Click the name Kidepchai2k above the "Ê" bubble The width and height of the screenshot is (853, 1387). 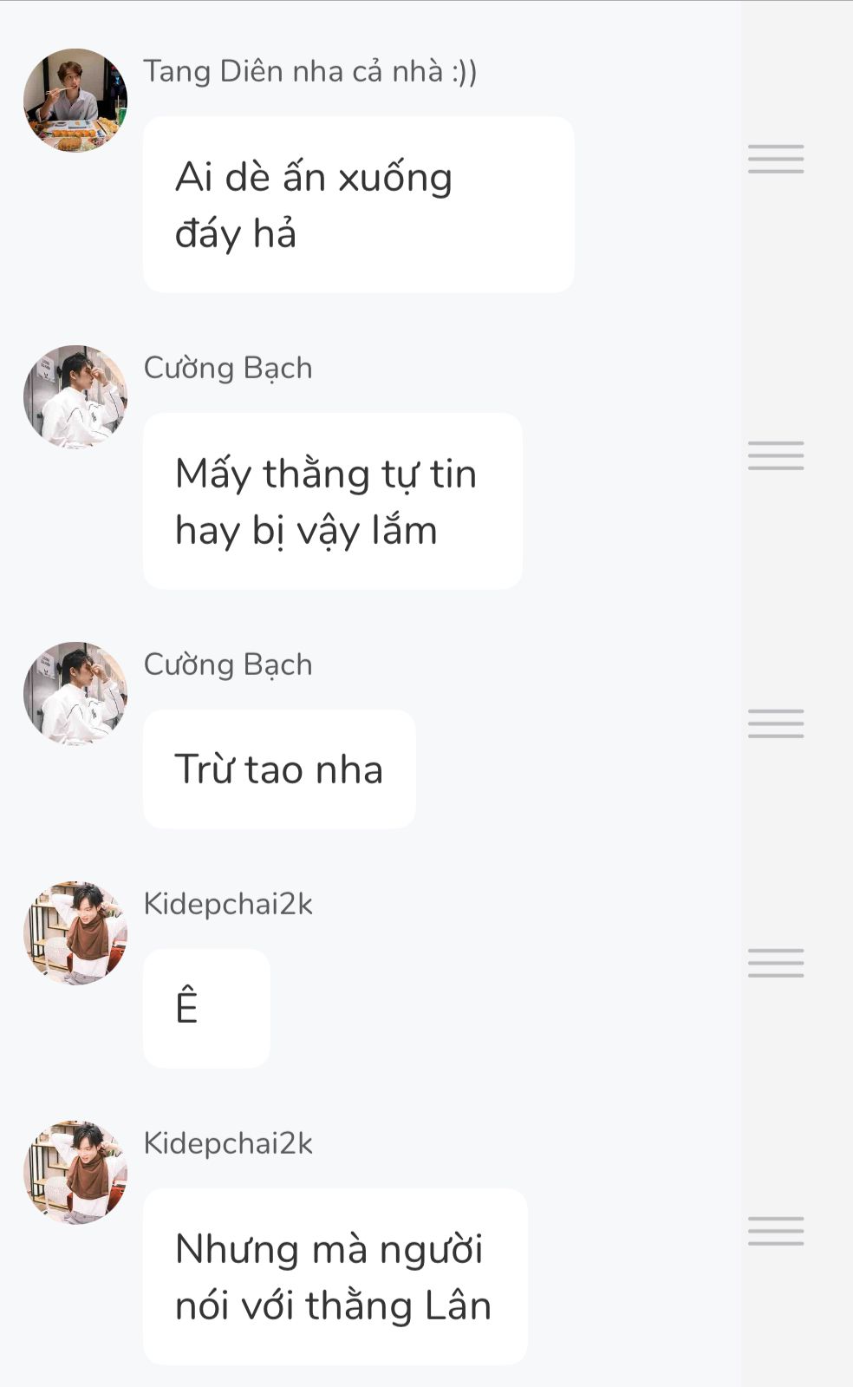pos(228,904)
